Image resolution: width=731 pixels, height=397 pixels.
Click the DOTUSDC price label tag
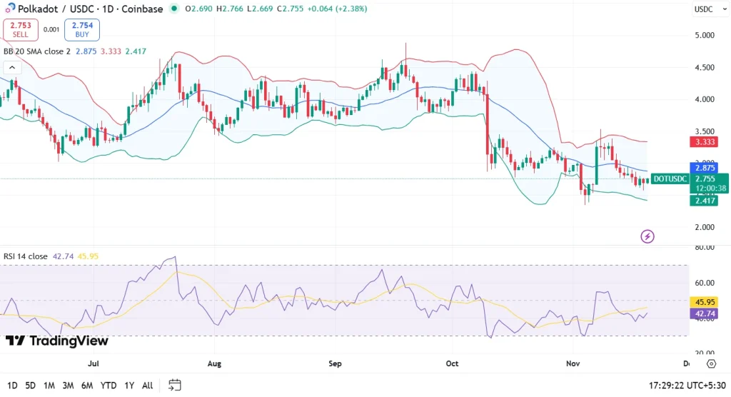670,179
